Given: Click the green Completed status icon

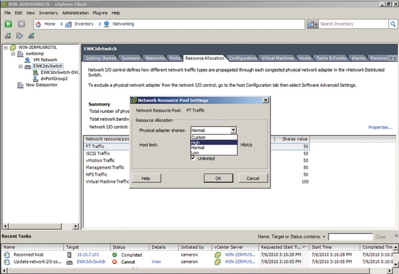Looking at the screenshot, I should 115,255.
